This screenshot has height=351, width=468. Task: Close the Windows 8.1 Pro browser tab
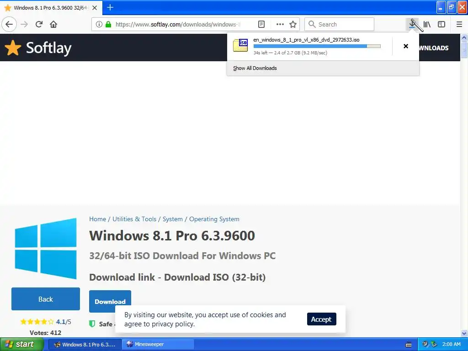point(94,8)
